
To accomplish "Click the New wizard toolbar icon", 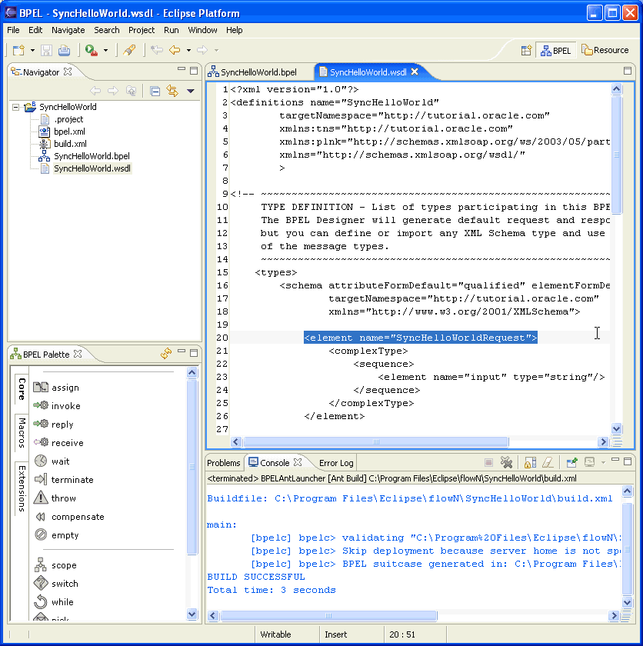I will 18,50.
